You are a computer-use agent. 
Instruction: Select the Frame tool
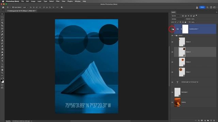point(2,28)
